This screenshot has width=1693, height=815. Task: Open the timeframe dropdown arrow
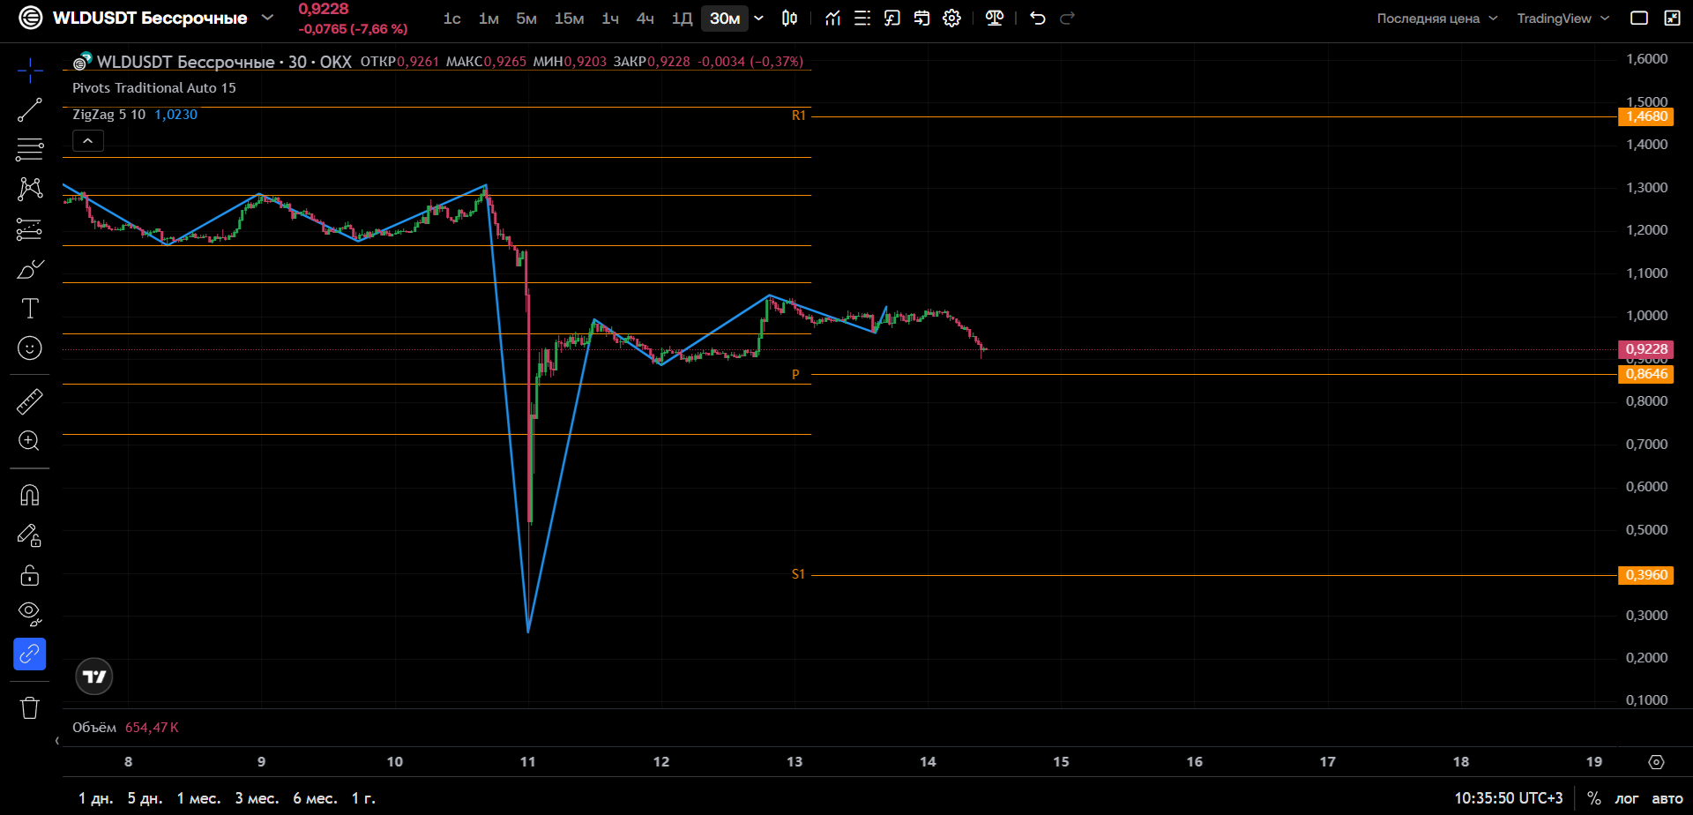click(x=758, y=18)
